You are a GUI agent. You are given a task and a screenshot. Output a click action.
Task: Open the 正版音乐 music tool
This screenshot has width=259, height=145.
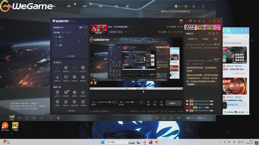pyautogui.click(x=83, y=93)
